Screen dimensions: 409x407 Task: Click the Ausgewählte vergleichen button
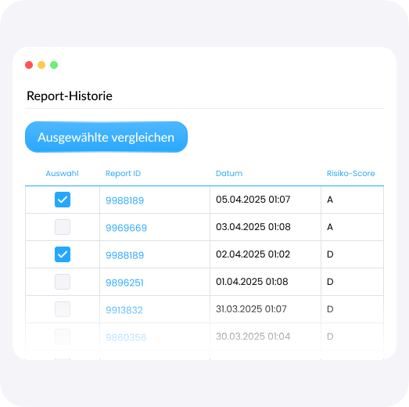pyautogui.click(x=106, y=137)
